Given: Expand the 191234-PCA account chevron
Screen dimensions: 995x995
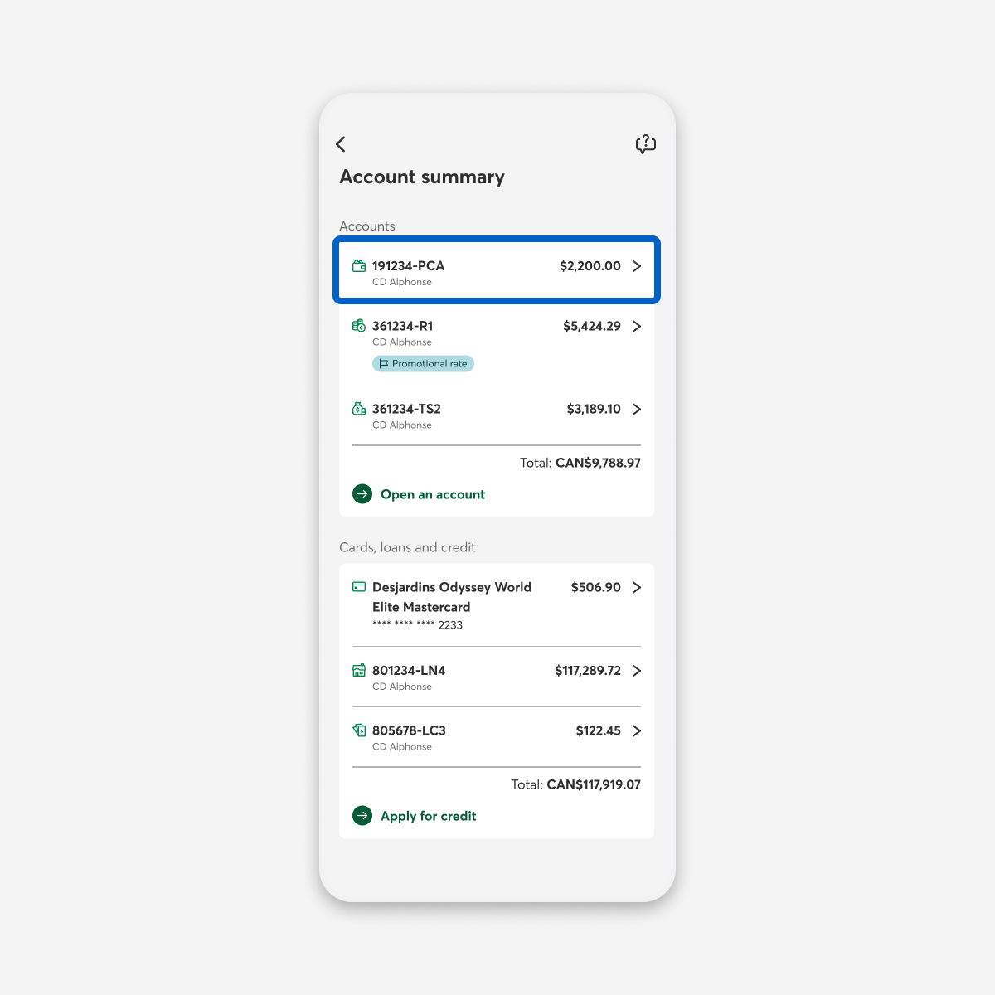Looking at the screenshot, I should click(637, 266).
